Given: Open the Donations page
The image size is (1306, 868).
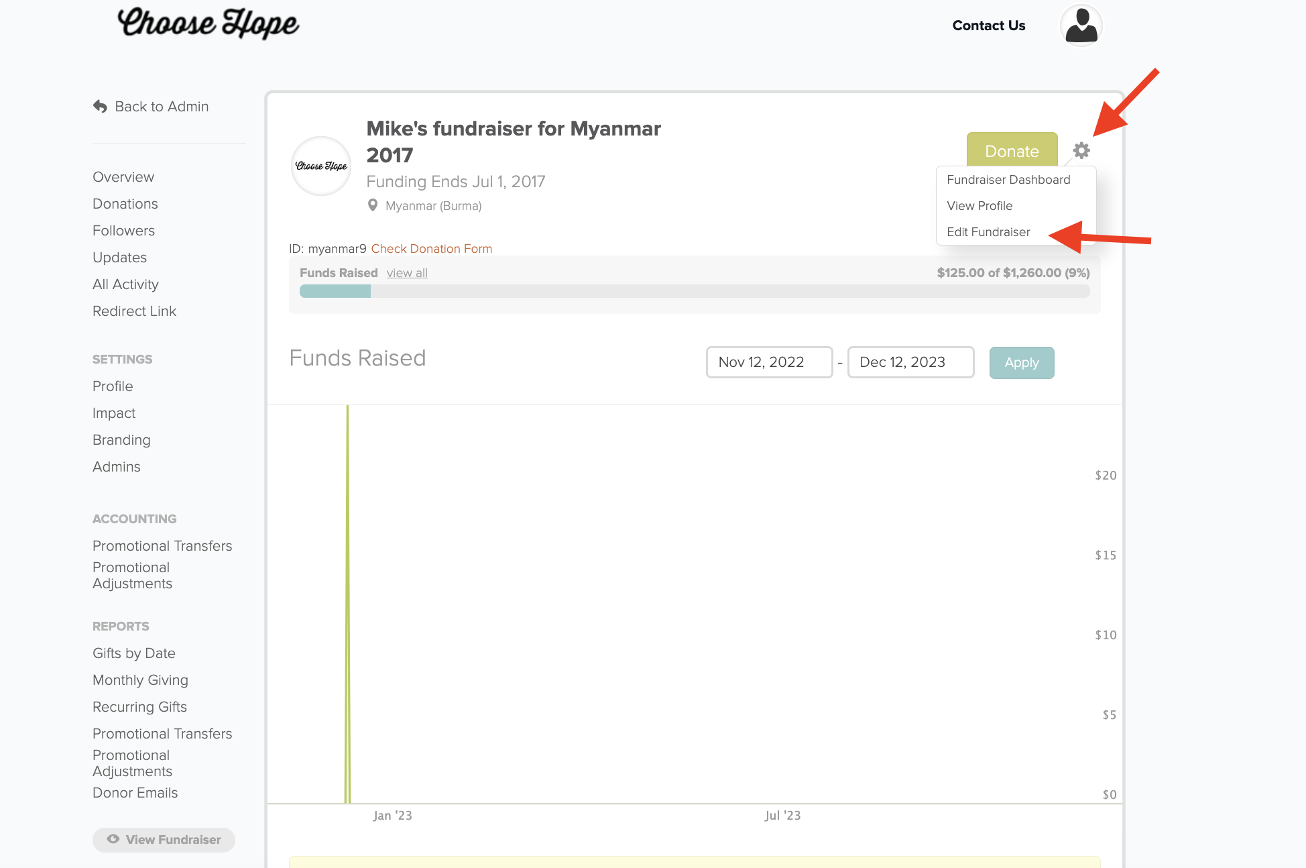Looking at the screenshot, I should point(125,204).
